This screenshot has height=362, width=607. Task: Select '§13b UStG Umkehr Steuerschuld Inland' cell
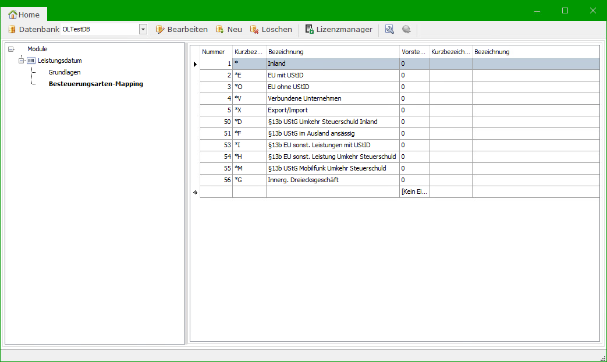pyautogui.click(x=333, y=122)
